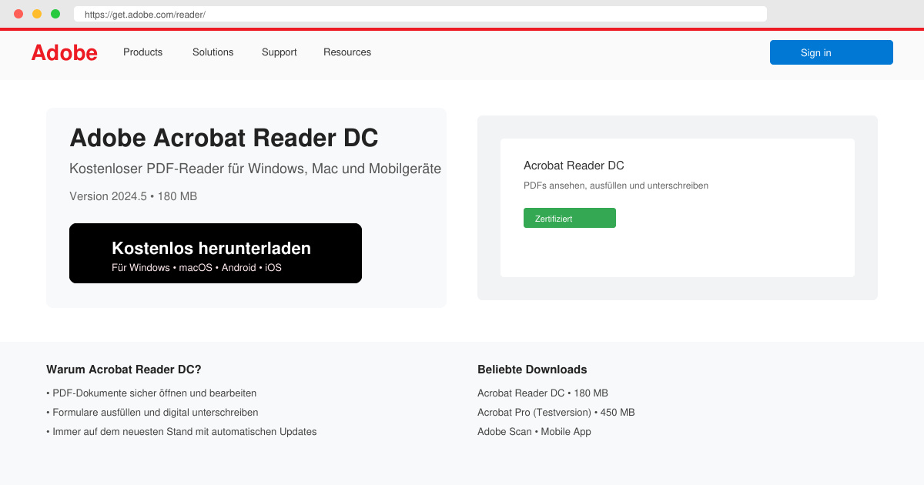The width and height of the screenshot is (924, 485).
Task: Click the green Zertifiziert badge
Action: click(570, 218)
